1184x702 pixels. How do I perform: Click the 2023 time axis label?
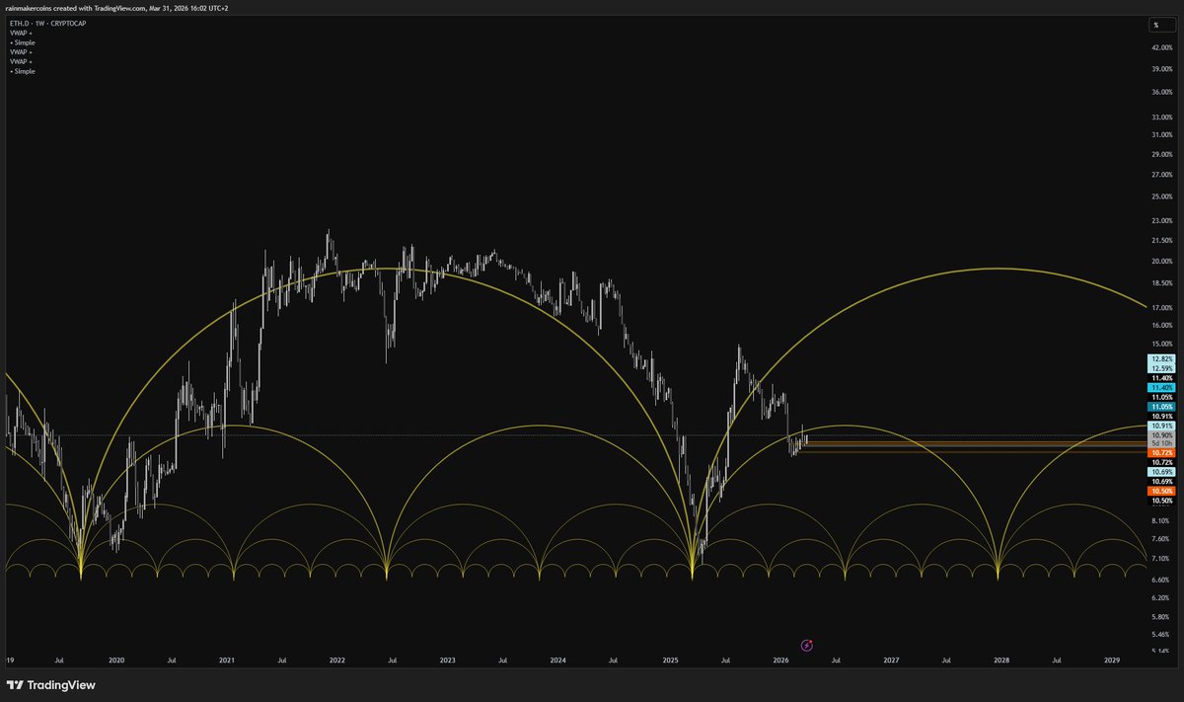448,660
